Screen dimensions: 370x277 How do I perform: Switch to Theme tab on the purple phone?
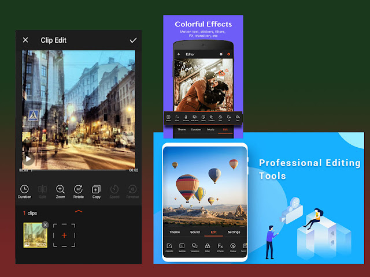[182, 129]
